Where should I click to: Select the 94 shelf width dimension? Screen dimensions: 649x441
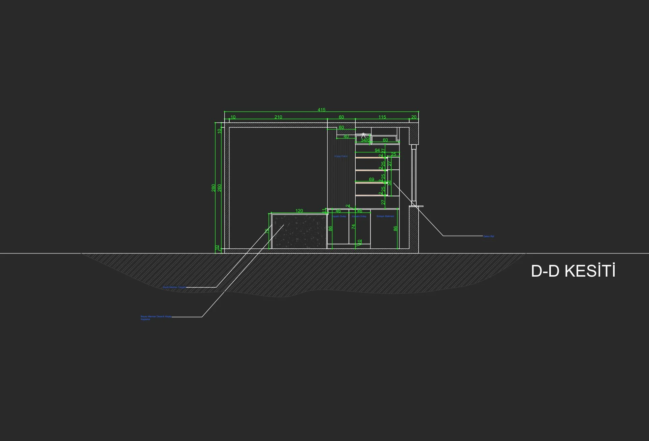coord(377,150)
